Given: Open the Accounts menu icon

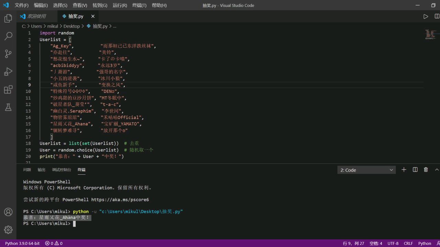Looking at the screenshot, I should (x=8, y=212).
